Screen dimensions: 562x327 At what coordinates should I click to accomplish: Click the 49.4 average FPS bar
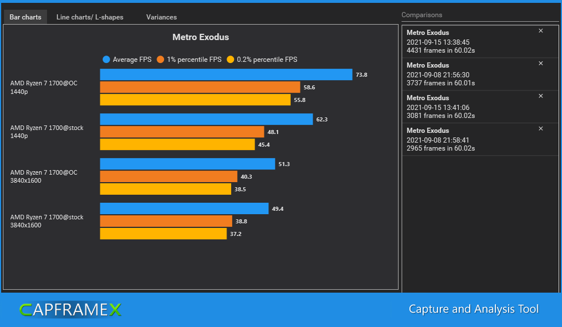[x=184, y=208]
